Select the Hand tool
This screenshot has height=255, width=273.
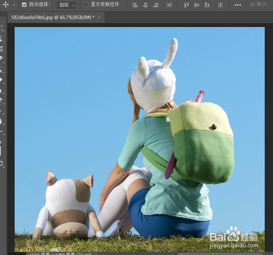[x=1, y=121]
